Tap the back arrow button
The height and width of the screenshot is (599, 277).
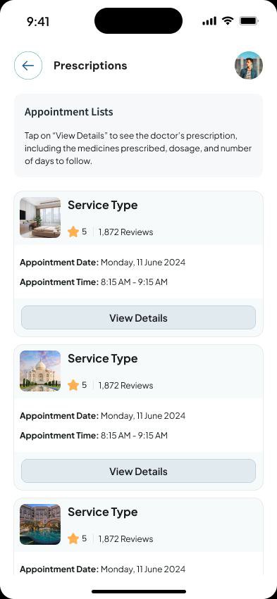28,65
